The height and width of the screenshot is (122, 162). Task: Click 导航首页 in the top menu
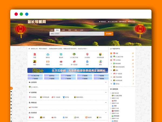(x=103, y=21)
